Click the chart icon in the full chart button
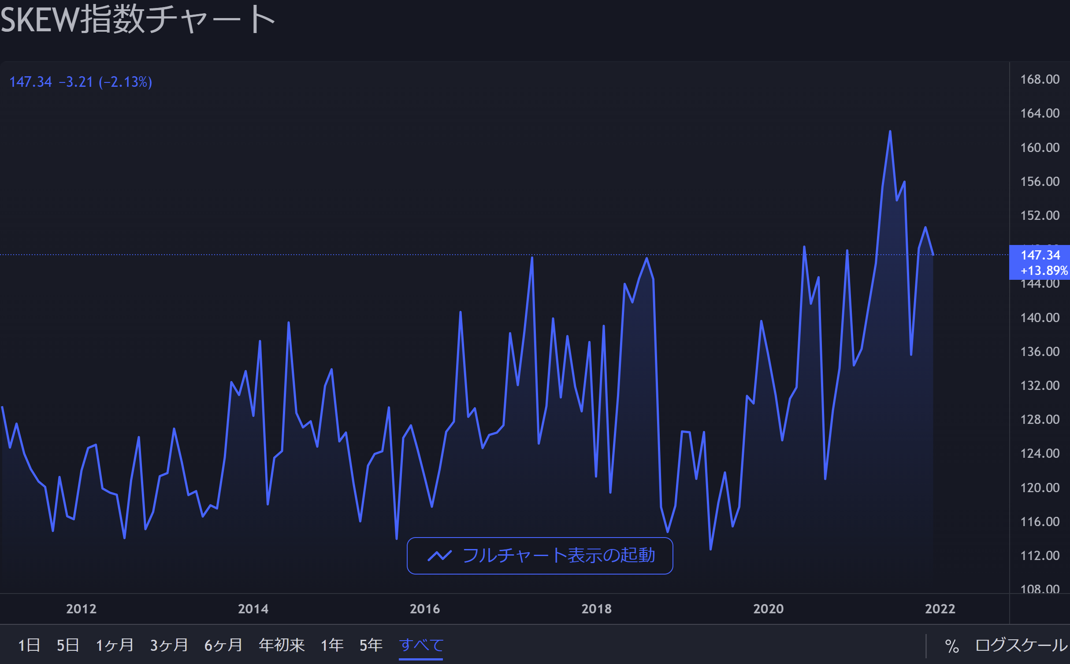 (439, 556)
